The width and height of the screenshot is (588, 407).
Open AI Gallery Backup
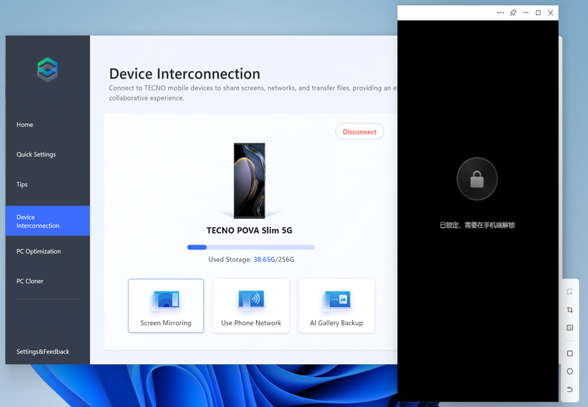point(336,306)
